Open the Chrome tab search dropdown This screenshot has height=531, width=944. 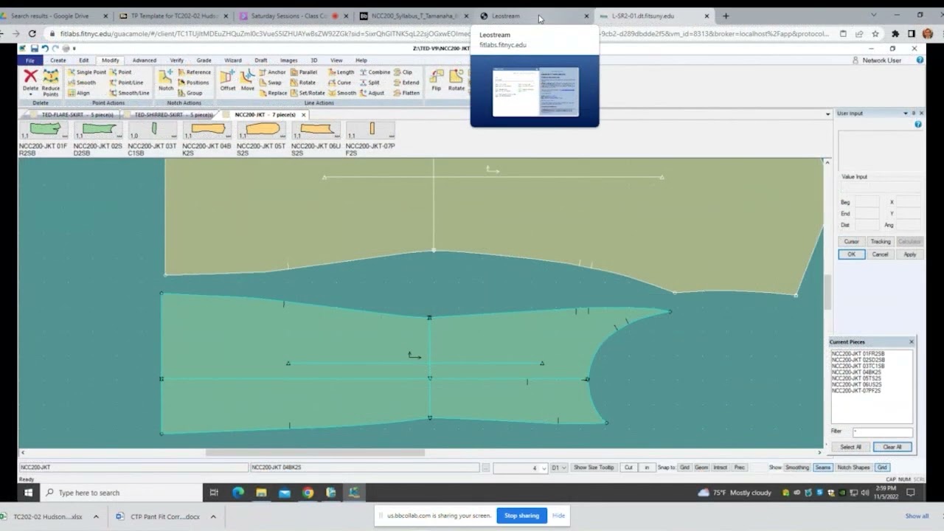(x=873, y=15)
